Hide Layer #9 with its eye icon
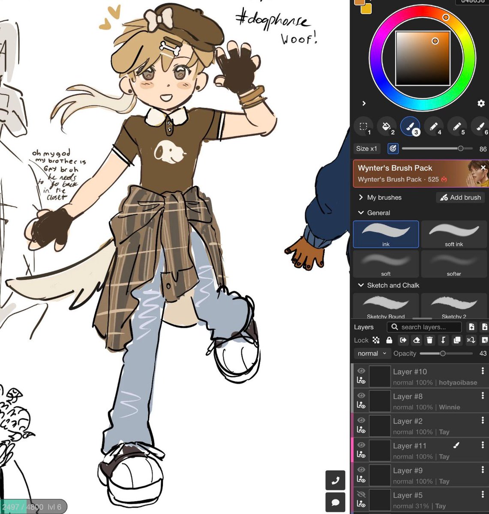Viewport: 489px width, 514px height. tap(361, 470)
